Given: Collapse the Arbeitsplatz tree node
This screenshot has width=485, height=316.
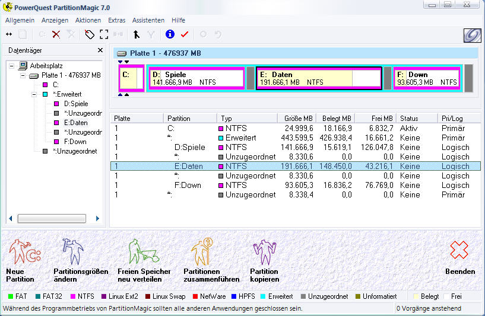Looking at the screenshot, I should (12, 66).
